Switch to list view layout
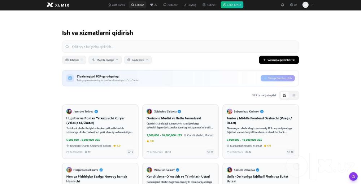The width and height of the screenshot is (361, 184). pos(294,95)
